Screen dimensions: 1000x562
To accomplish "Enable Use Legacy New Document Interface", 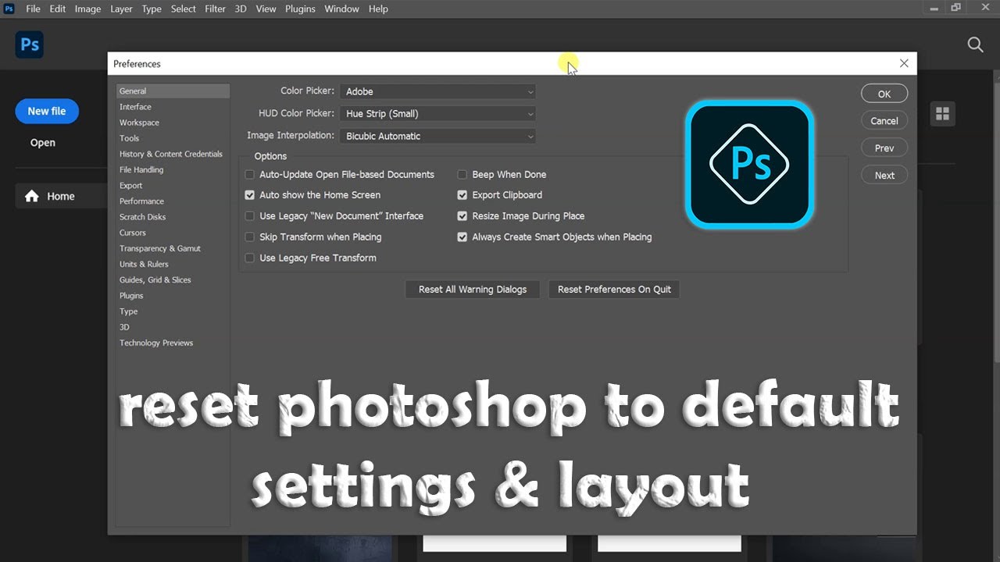I will (x=250, y=216).
